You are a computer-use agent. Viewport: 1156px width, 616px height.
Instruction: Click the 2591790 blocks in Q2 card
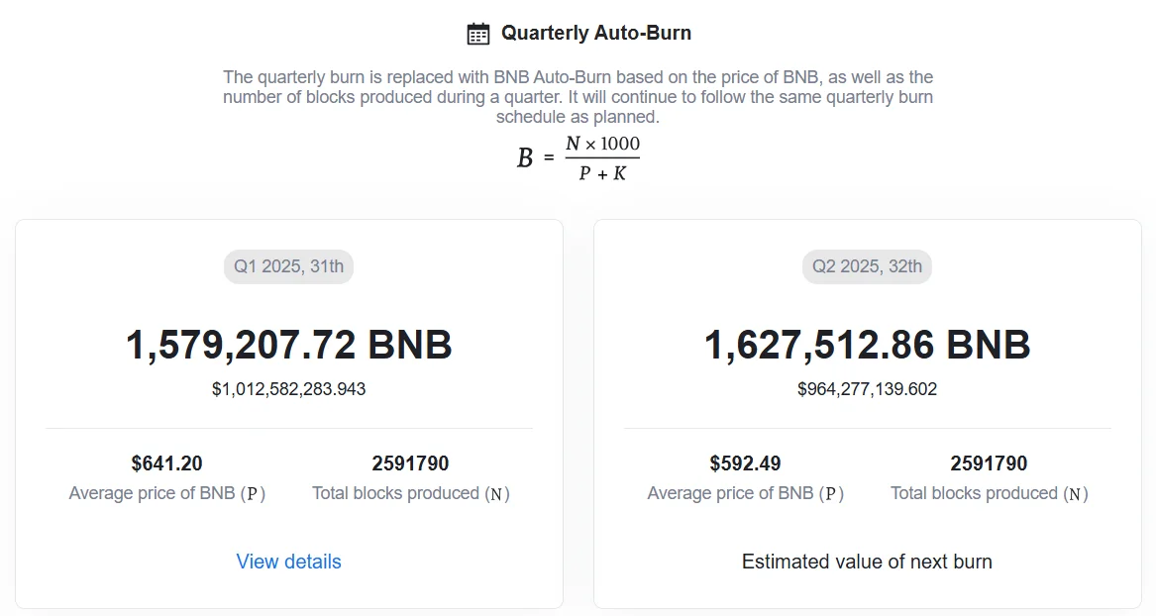tap(989, 463)
